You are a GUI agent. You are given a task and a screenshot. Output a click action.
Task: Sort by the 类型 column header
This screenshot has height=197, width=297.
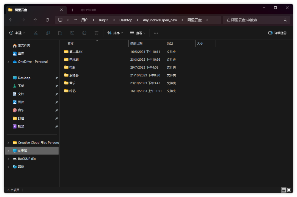180,43
